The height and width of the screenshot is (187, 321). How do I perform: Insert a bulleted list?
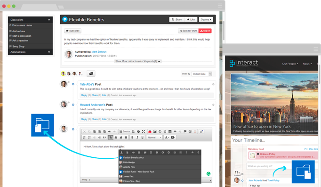point(89,138)
